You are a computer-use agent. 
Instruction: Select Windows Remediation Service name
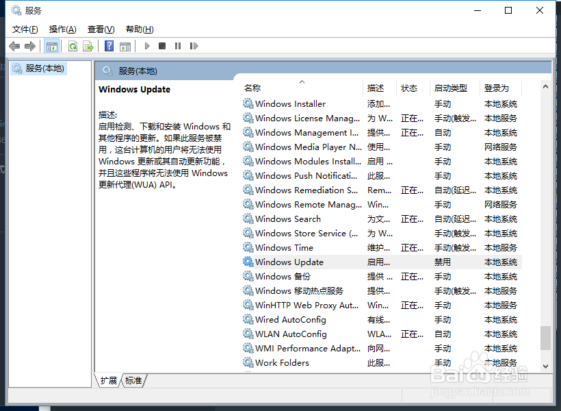[x=306, y=190]
